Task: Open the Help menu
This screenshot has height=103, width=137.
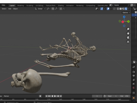Action: (x=3, y=5)
